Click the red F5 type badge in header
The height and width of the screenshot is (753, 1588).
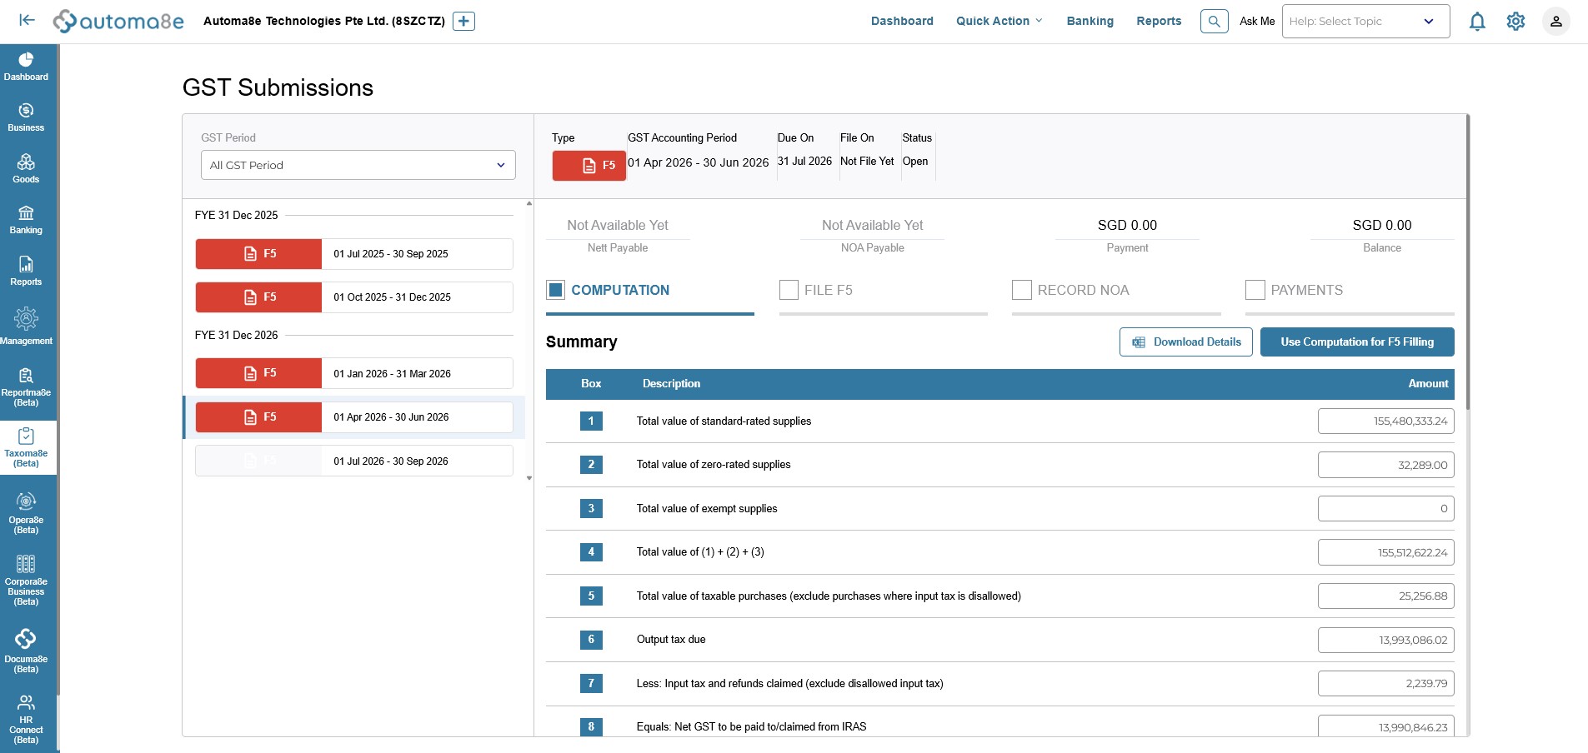(589, 166)
